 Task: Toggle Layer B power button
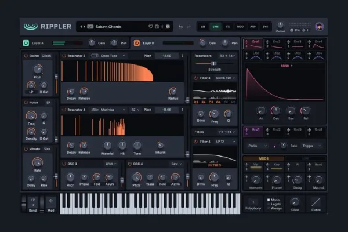137,43
